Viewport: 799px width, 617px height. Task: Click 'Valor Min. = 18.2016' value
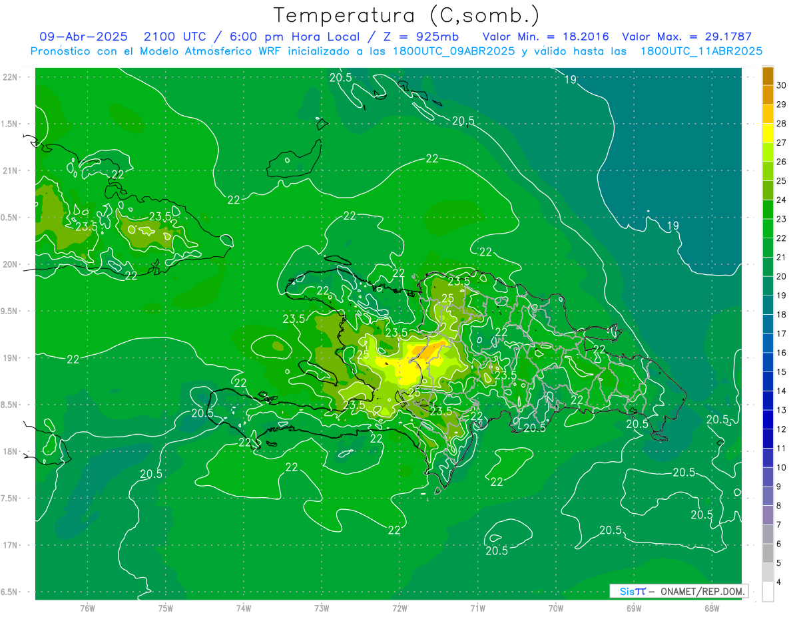pos(546,37)
